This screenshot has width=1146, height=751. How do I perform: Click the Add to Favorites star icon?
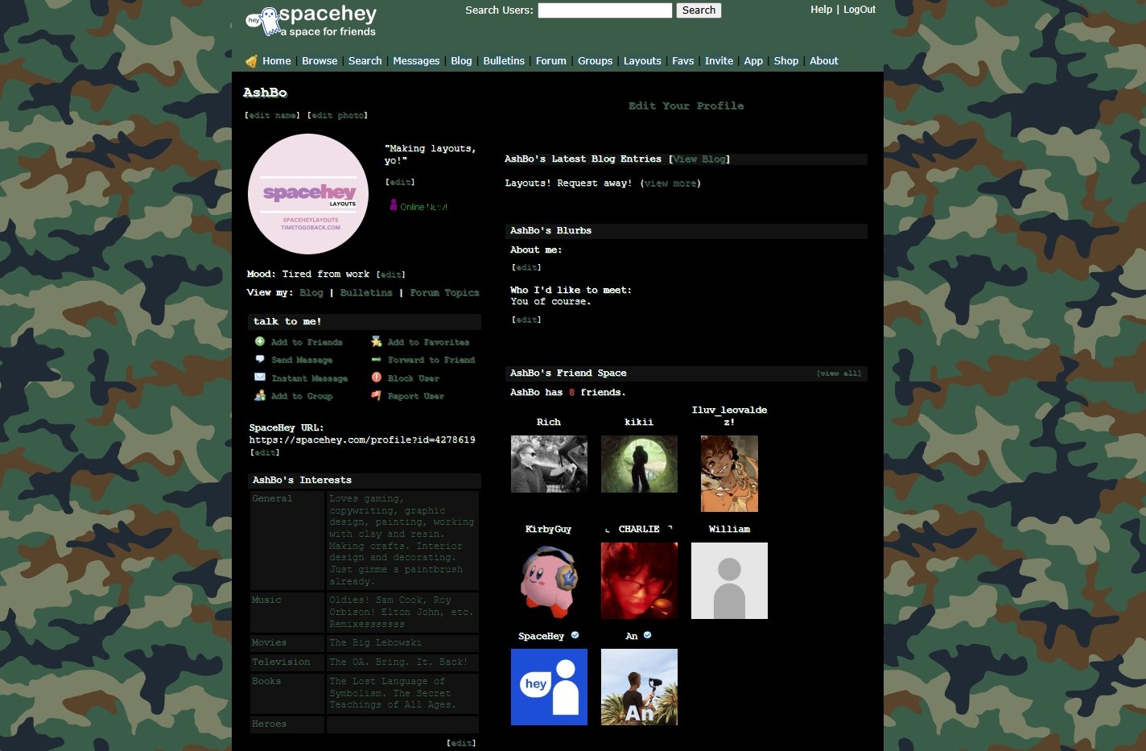click(376, 342)
